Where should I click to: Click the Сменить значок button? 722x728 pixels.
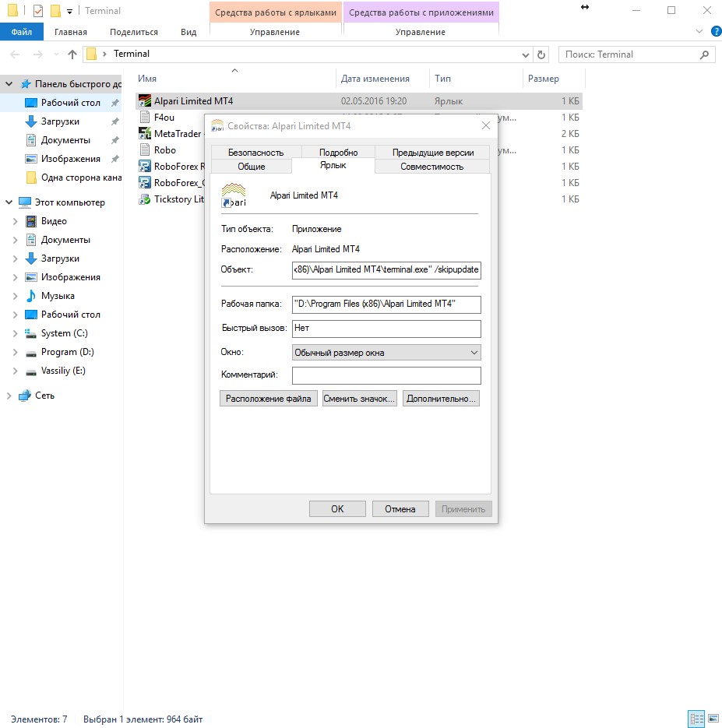pos(359,399)
